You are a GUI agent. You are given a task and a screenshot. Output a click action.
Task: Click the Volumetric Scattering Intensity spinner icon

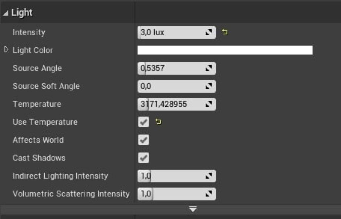tap(209, 194)
